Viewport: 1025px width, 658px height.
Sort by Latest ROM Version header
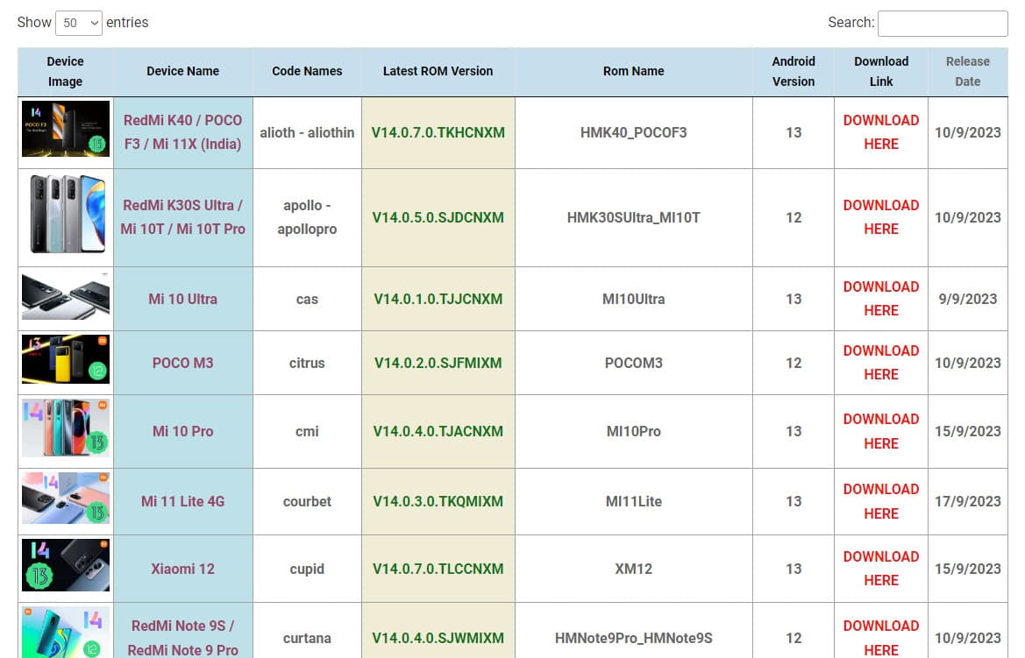438,71
